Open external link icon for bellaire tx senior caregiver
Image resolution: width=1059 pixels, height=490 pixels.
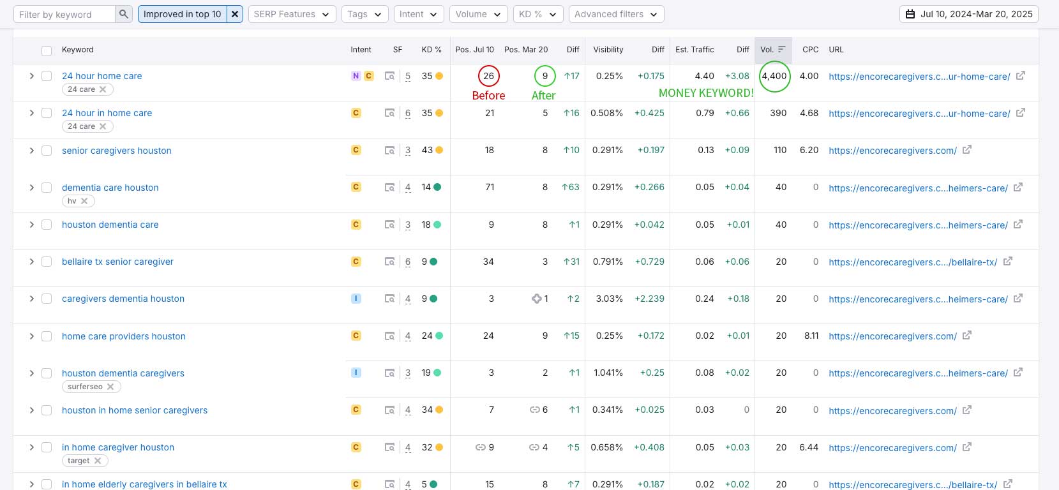[x=1008, y=261]
